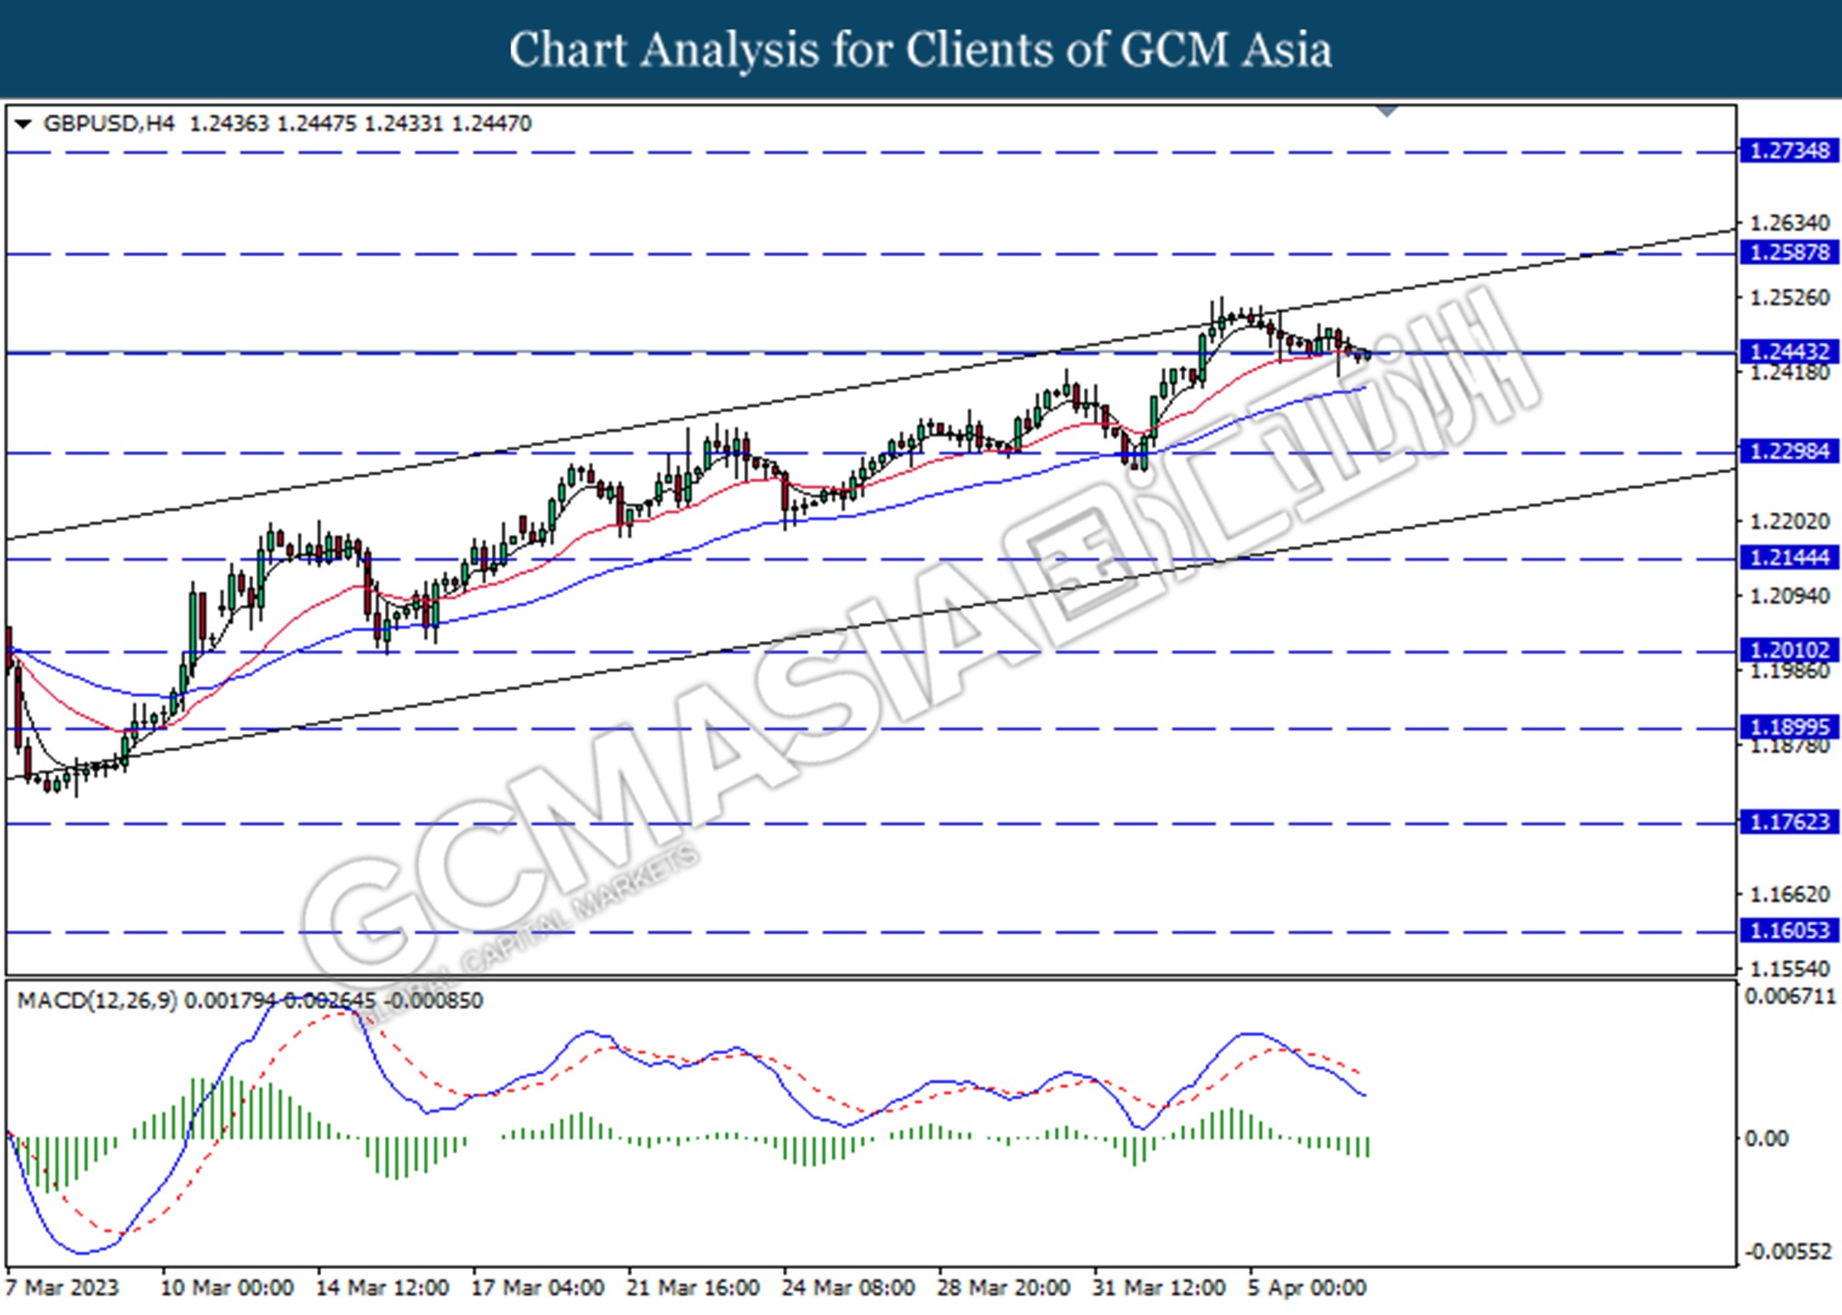Image resolution: width=1842 pixels, height=1315 pixels.
Task: Click the MACD scale value -0.00552
Action: (x=1788, y=1251)
